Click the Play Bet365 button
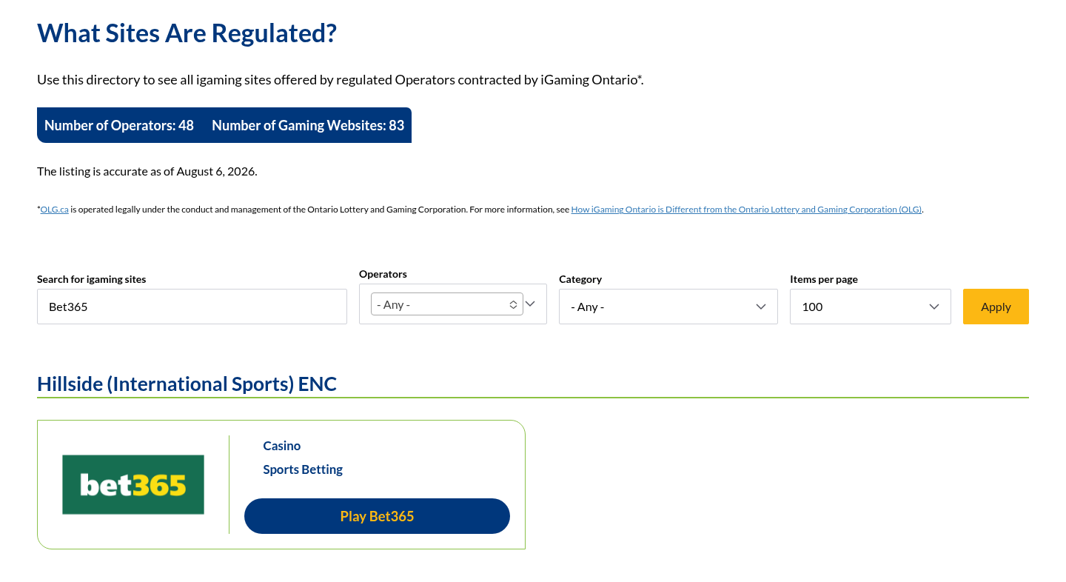 coord(377,516)
